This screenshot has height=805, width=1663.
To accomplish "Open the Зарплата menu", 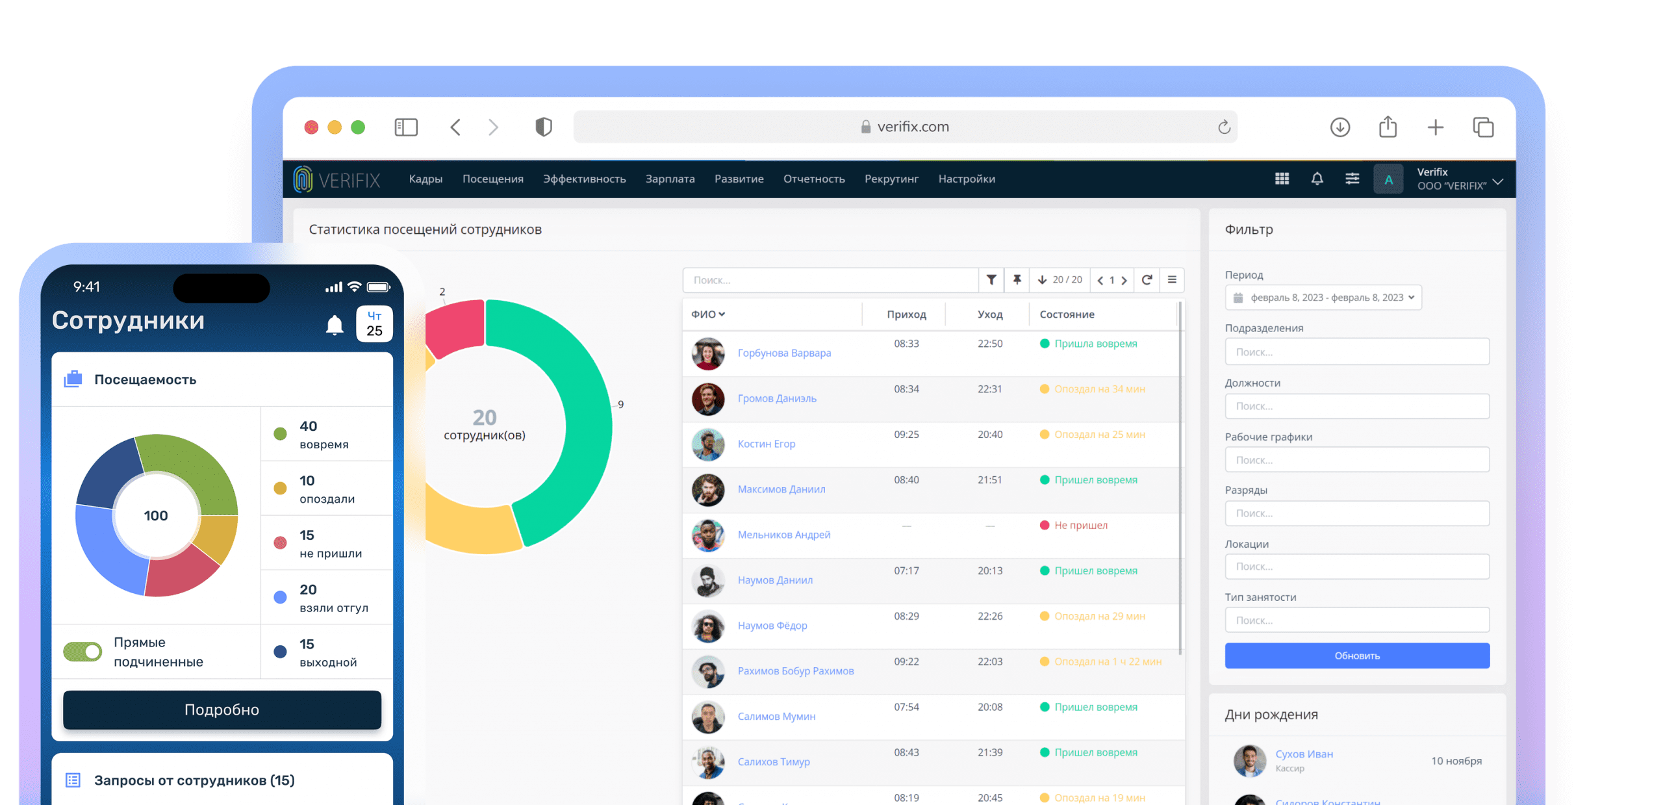I will pyautogui.click(x=670, y=179).
